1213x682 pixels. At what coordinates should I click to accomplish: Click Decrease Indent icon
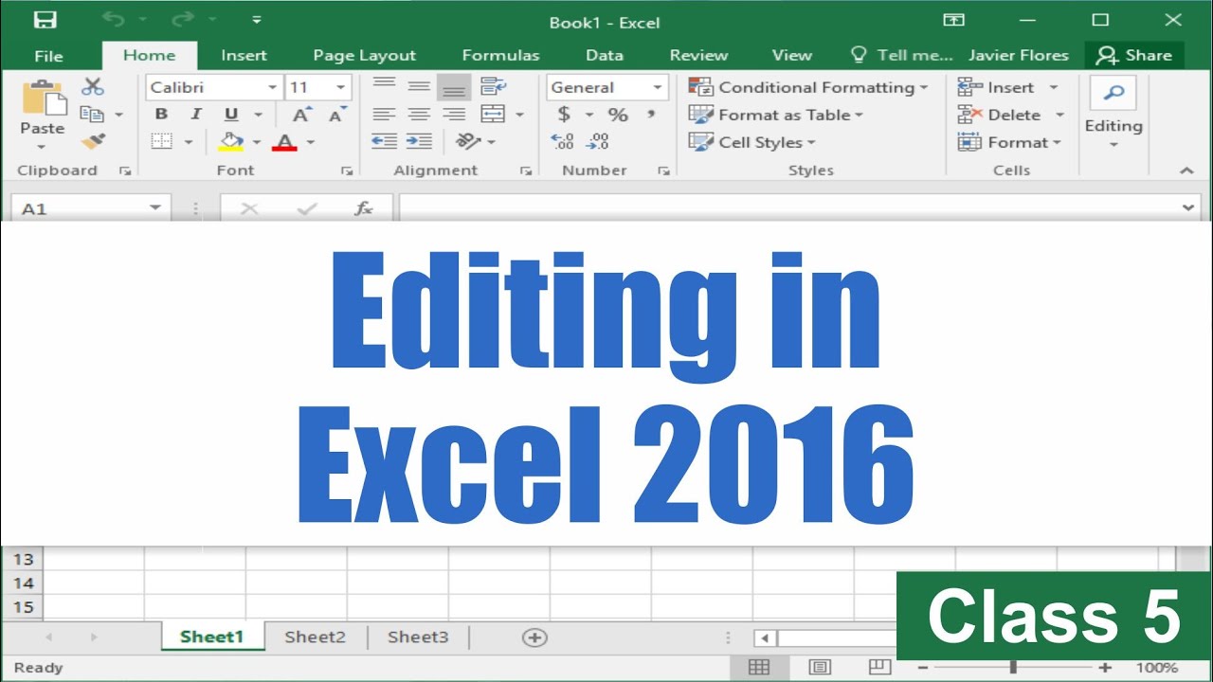[384, 141]
